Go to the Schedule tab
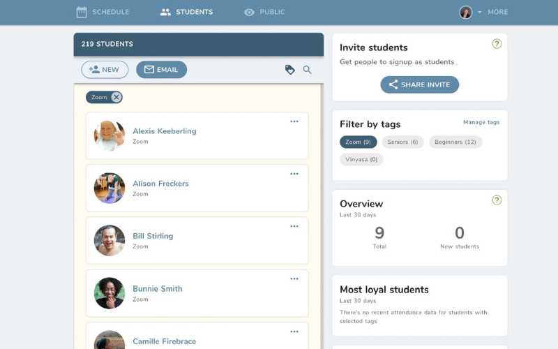The image size is (558, 349). (x=102, y=12)
